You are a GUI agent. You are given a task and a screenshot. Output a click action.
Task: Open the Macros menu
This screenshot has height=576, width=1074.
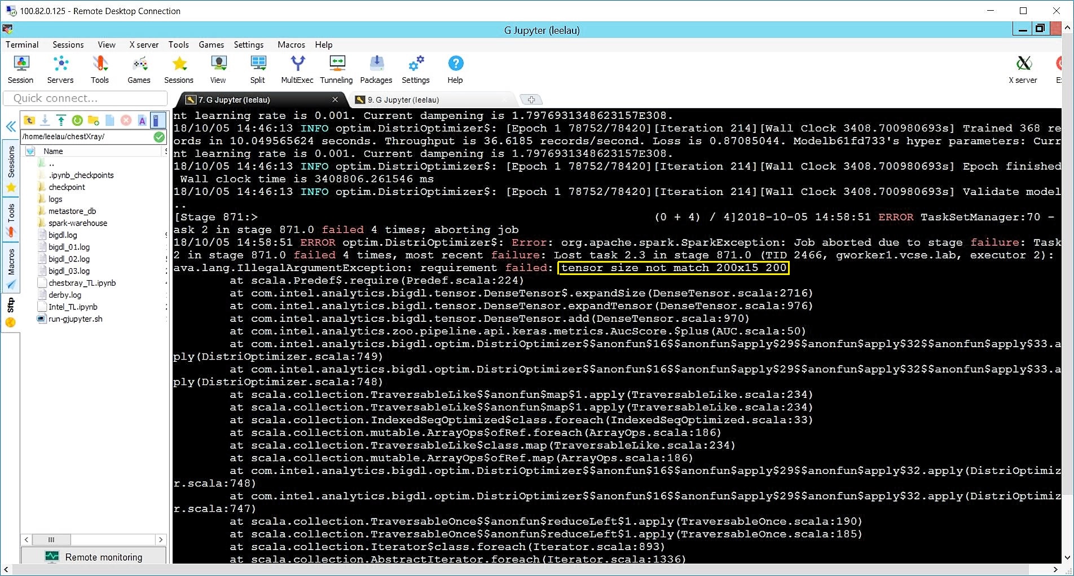pos(291,45)
